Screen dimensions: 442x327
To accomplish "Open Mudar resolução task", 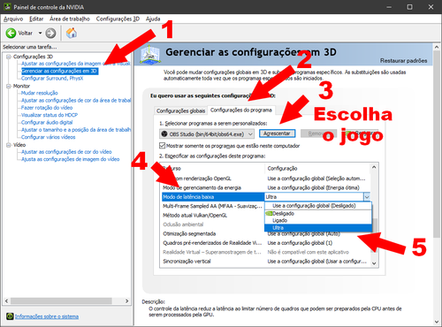I will (x=40, y=93).
